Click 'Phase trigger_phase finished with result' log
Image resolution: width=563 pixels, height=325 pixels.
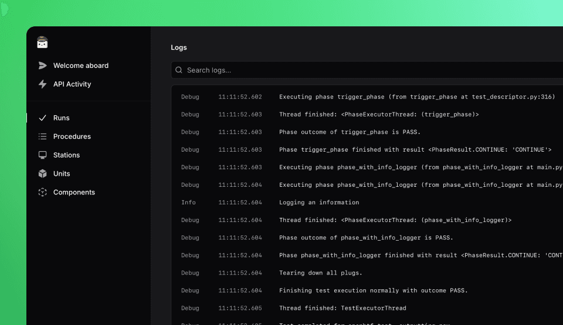(415, 149)
